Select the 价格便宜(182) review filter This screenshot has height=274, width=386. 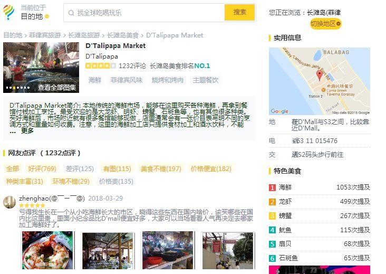[211, 169]
